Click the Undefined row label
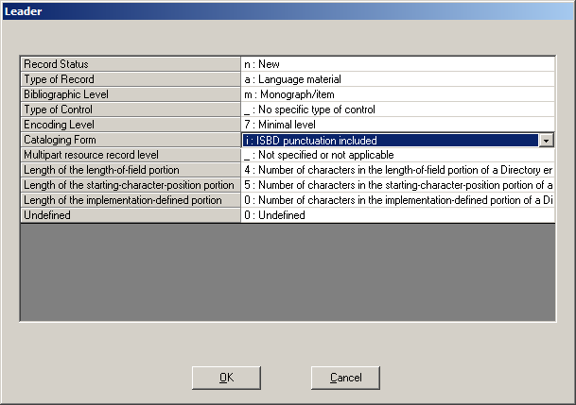The image size is (576, 405). [131, 215]
